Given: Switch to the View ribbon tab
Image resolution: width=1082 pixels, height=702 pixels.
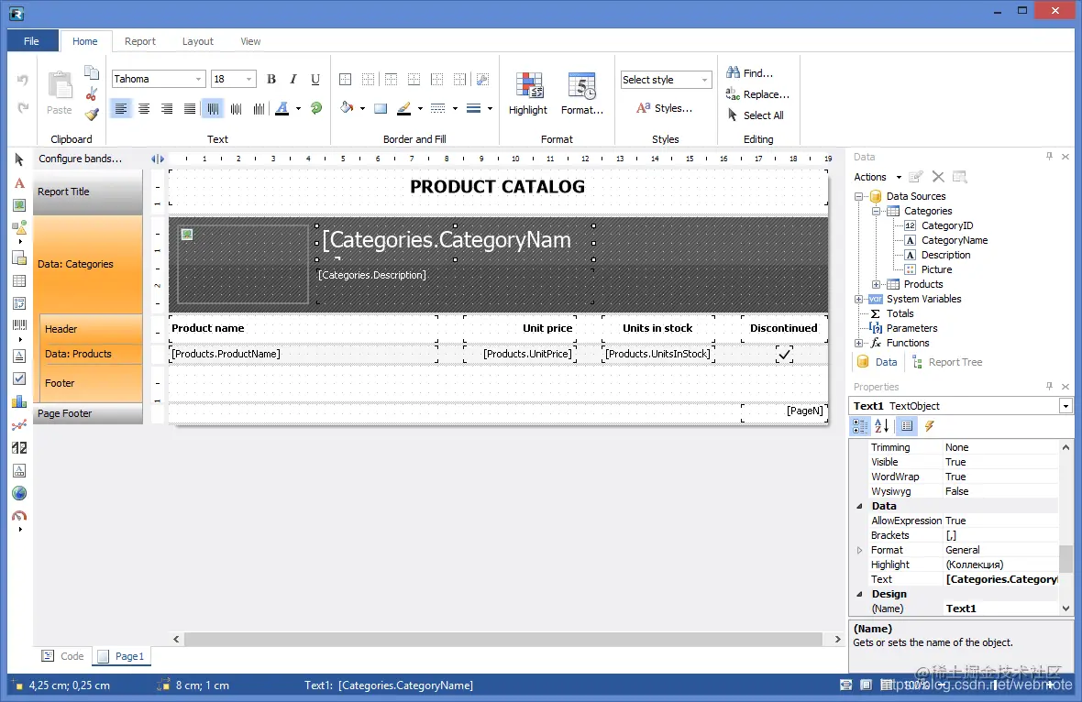Looking at the screenshot, I should click(250, 41).
